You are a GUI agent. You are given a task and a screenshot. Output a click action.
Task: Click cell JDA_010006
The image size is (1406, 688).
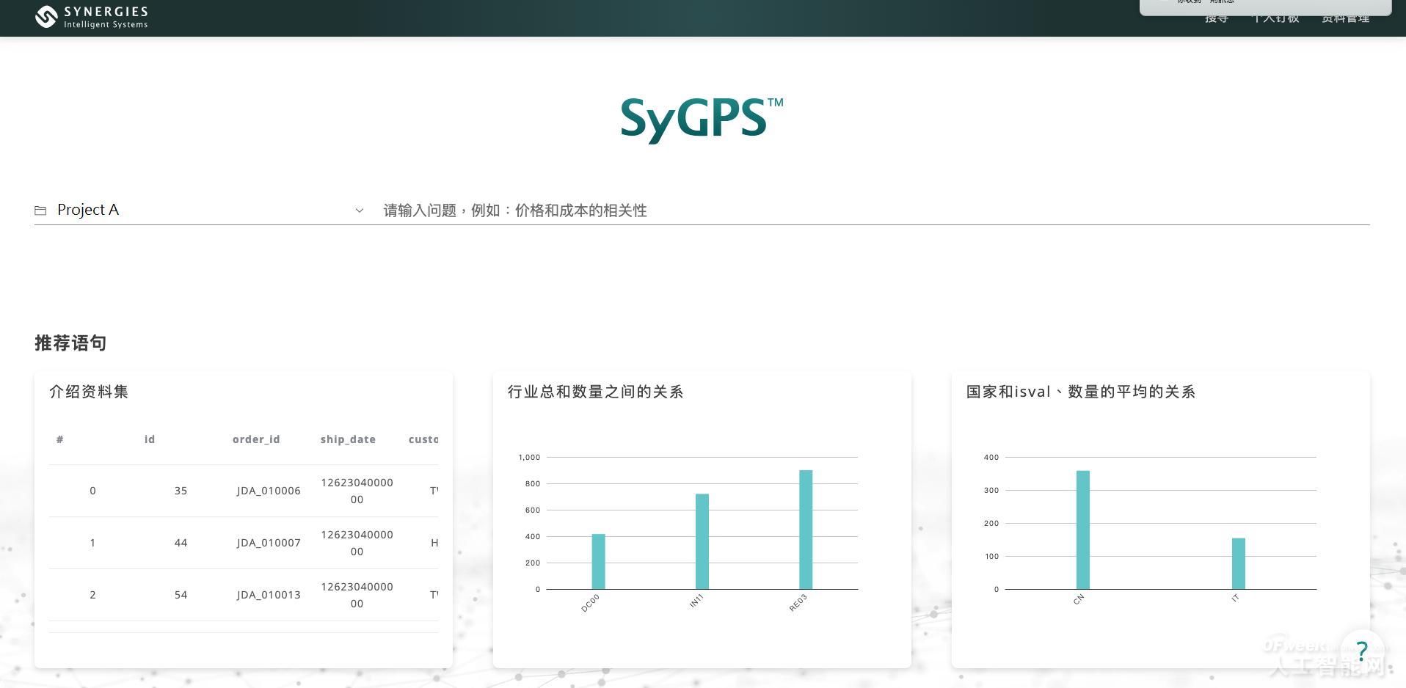point(269,491)
